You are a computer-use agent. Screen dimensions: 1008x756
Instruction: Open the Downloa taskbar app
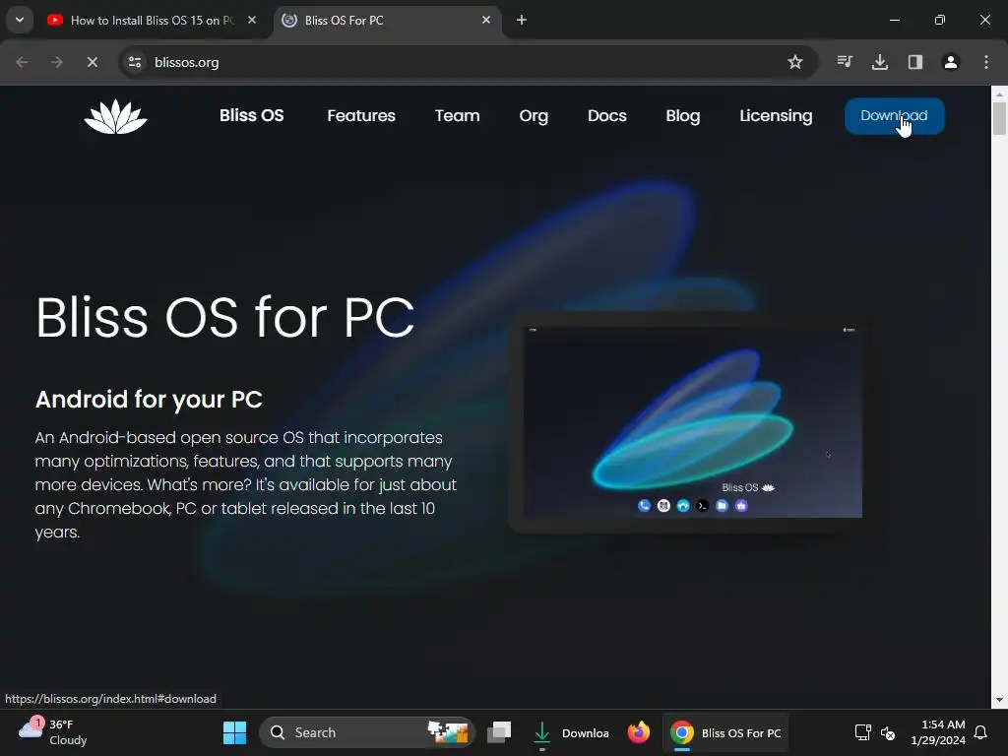tap(570, 732)
